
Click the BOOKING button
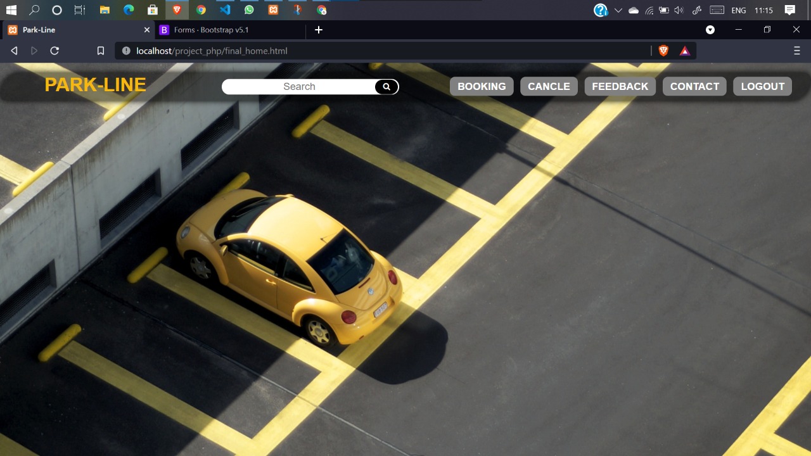(x=482, y=87)
